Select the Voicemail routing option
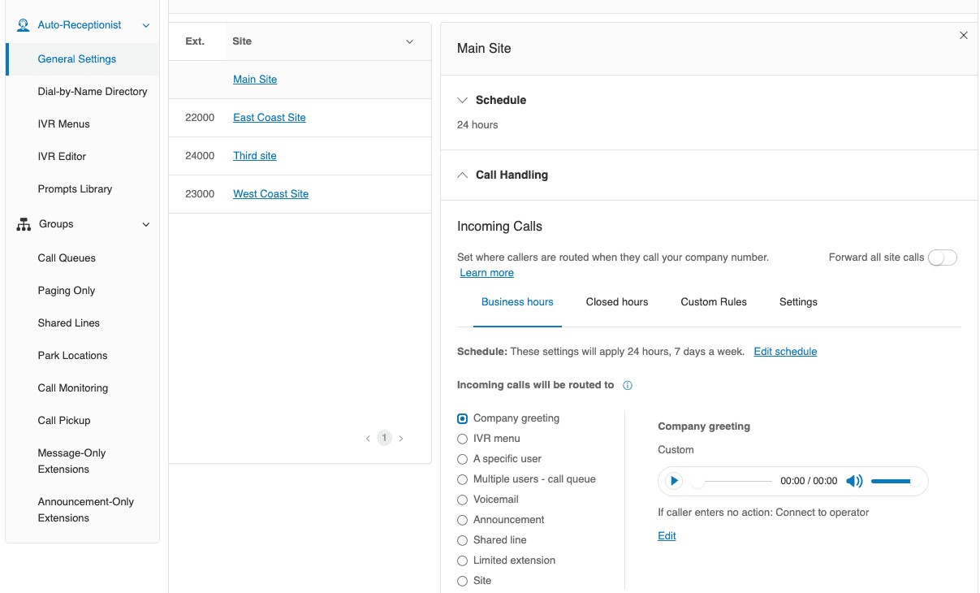 point(463,500)
